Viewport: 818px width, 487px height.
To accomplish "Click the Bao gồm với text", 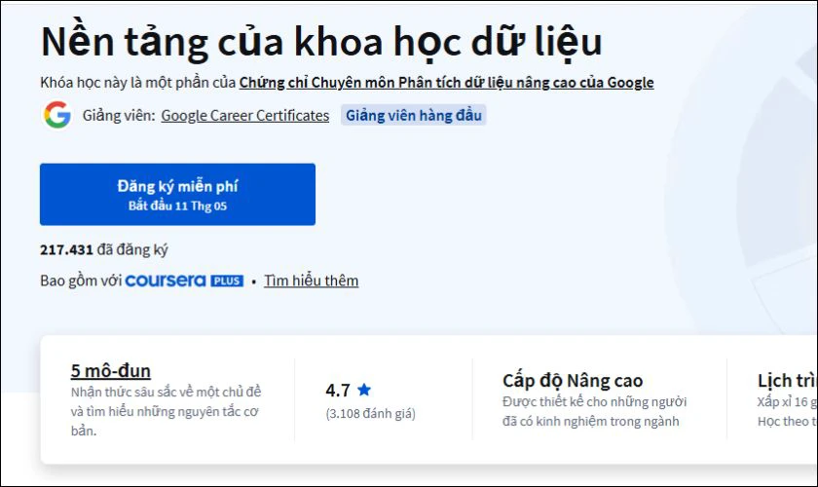I will click(81, 281).
